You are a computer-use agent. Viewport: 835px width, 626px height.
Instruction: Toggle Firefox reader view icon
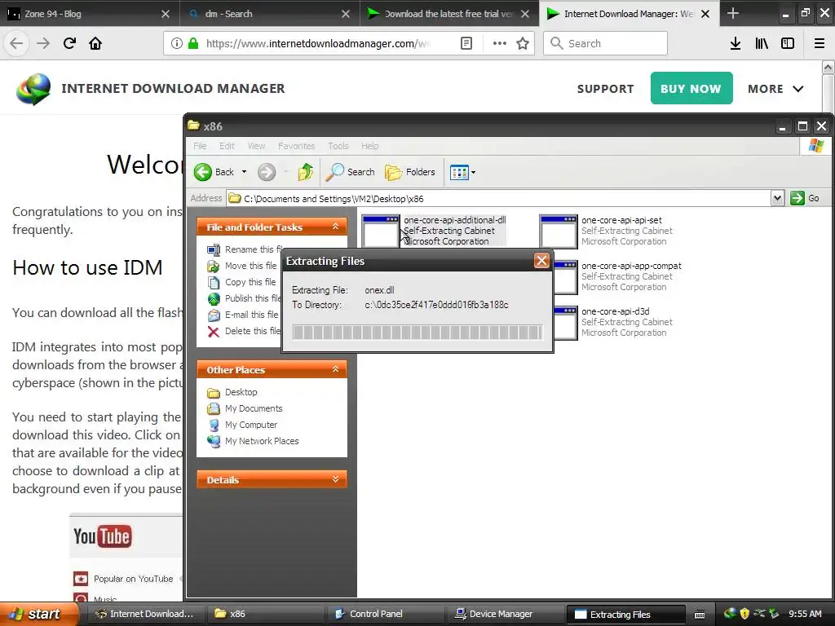466,43
